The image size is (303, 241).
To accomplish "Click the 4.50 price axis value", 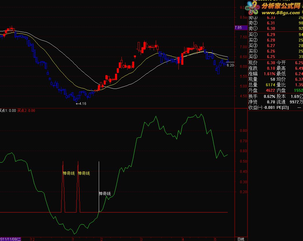I will pyautogui.click(x=243, y=96).
